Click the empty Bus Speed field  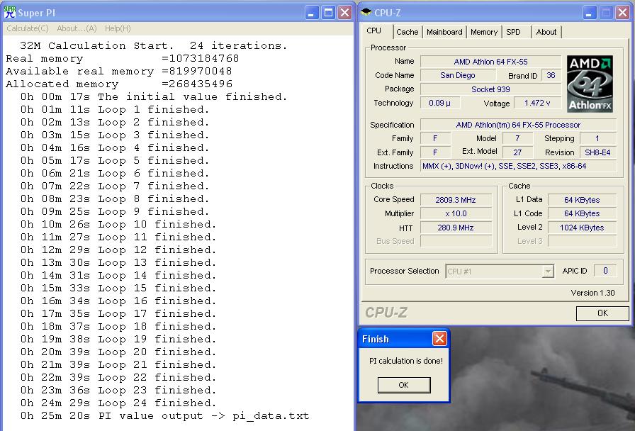point(456,241)
